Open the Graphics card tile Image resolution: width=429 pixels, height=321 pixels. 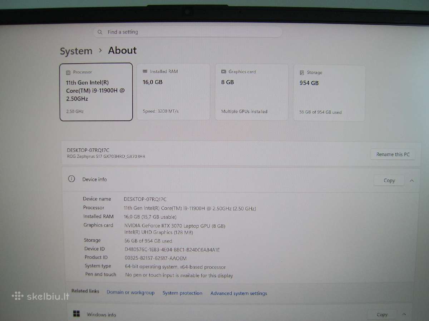pyautogui.click(x=252, y=92)
